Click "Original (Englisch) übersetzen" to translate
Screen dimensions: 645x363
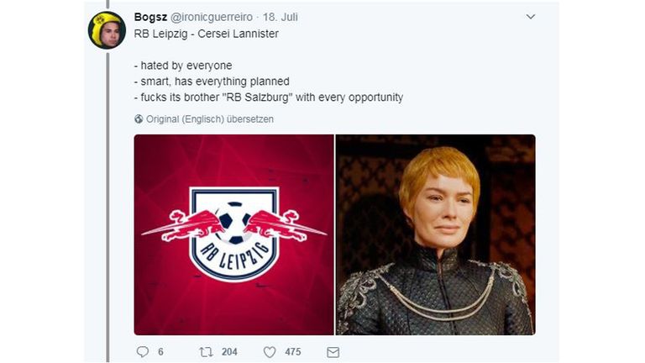tap(209, 119)
